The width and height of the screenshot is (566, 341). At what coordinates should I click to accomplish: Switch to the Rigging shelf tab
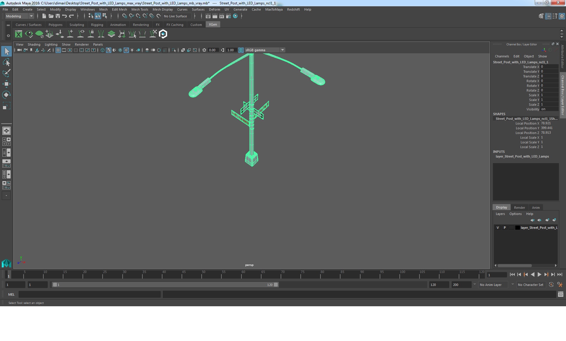coord(97,25)
